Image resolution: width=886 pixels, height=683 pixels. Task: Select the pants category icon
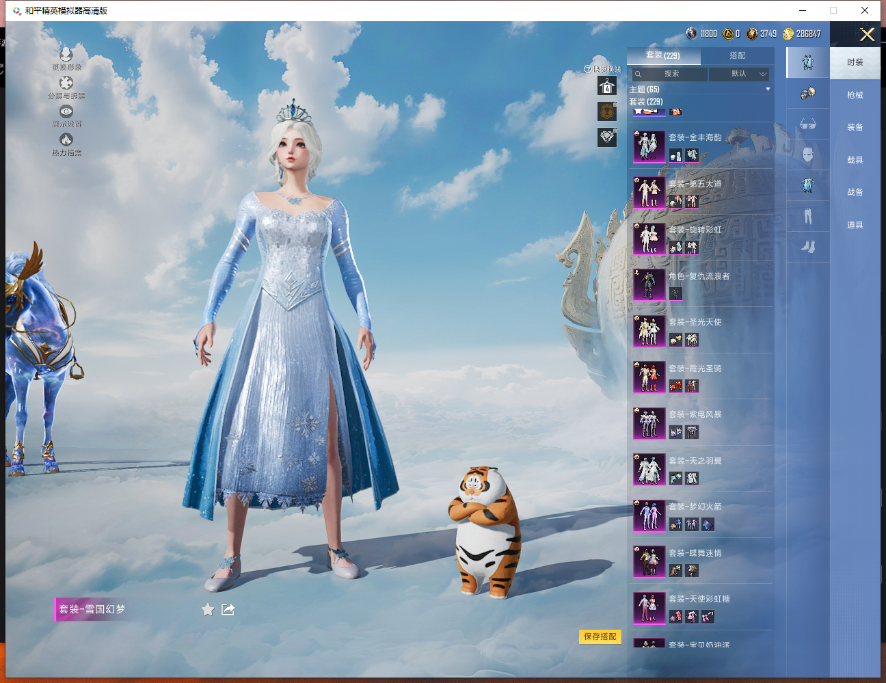[808, 217]
